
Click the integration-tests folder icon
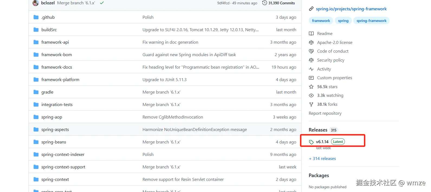pos(36,104)
